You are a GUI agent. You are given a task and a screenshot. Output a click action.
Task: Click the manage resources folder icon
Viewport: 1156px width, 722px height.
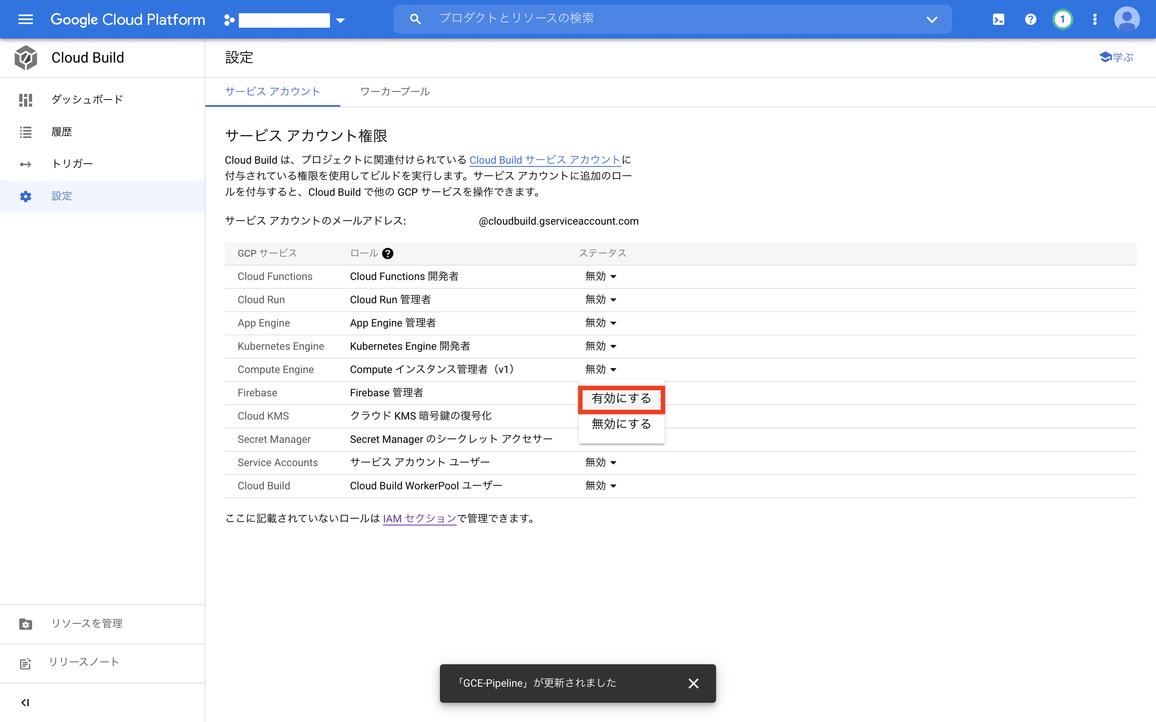click(x=26, y=624)
